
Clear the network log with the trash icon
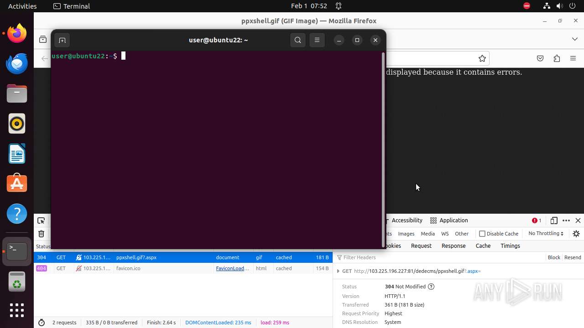click(41, 234)
